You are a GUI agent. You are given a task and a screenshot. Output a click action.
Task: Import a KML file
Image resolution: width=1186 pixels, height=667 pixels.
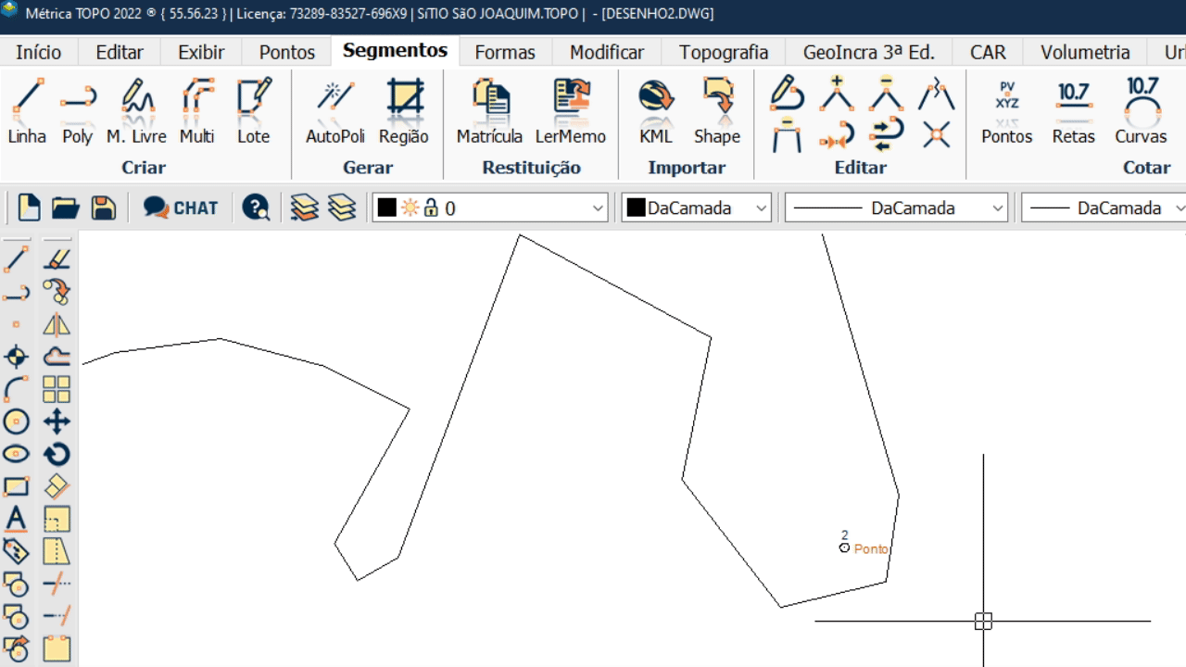[656, 111]
